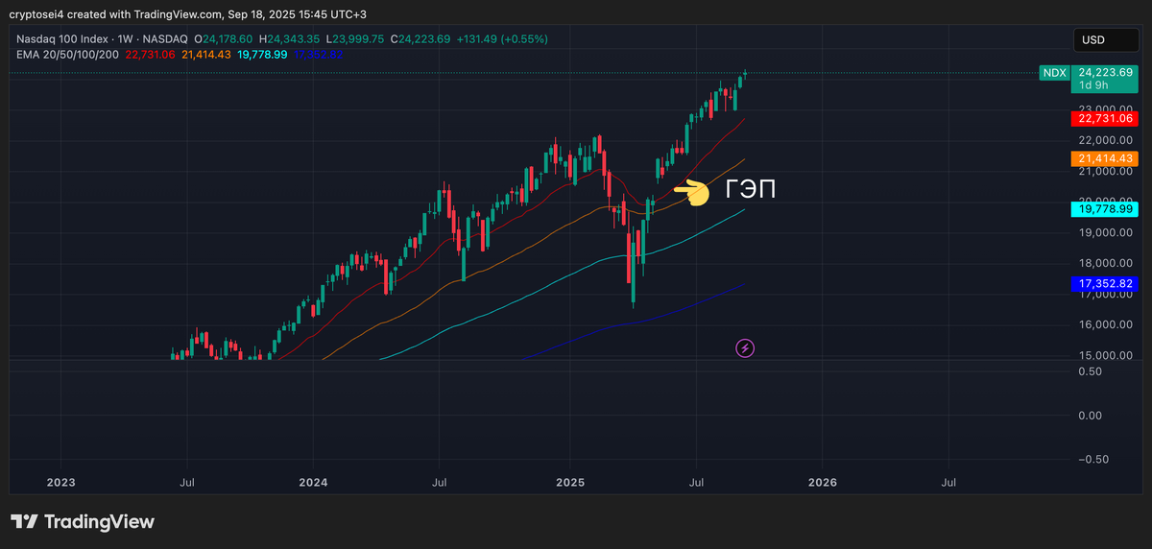Viewport: 1152px width, 549px height.
Task: Click the 2023 label on time axis
Action: [x=60, y=481]
